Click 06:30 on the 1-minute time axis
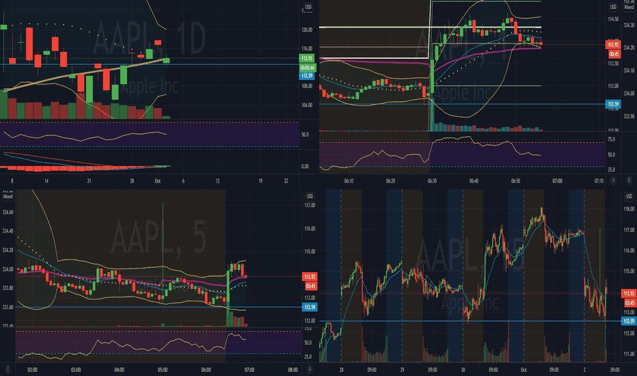Image resolution: width=637 pixels, height=376 pixels. (x=432, y=181)
